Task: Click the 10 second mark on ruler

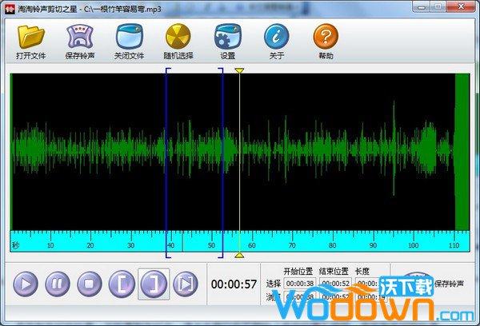Action: point(50,245)
